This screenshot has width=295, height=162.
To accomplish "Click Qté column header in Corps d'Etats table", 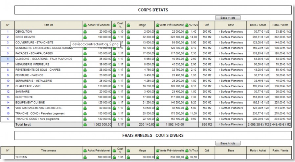I will (207, 25).
